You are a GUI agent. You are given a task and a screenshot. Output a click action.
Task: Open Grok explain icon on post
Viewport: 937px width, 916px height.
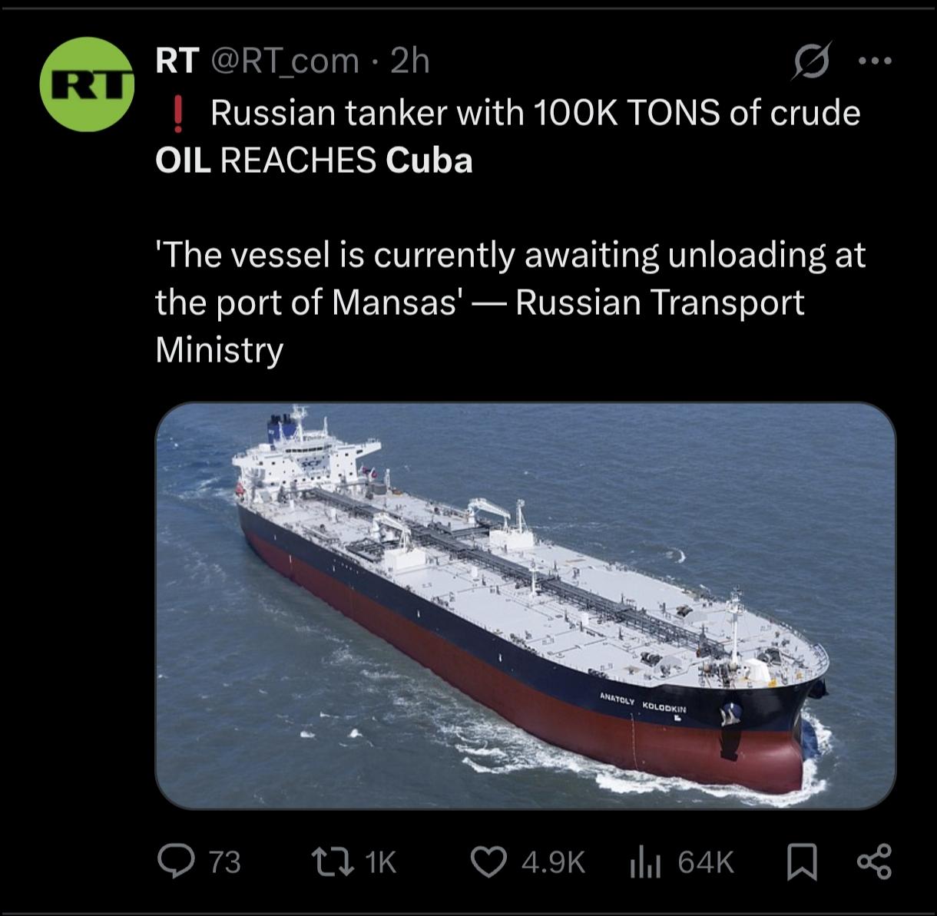click(811, 61)
